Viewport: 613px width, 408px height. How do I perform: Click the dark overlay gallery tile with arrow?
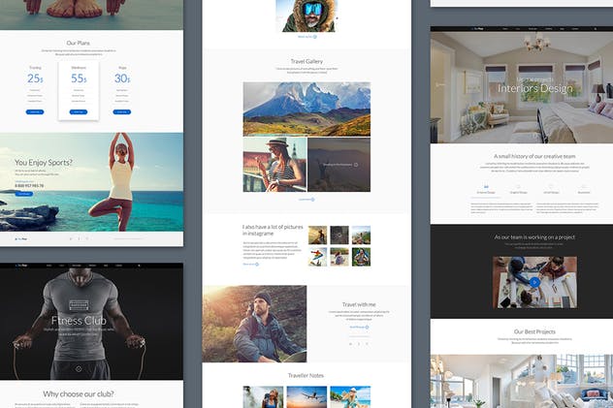tap(339, 164)
